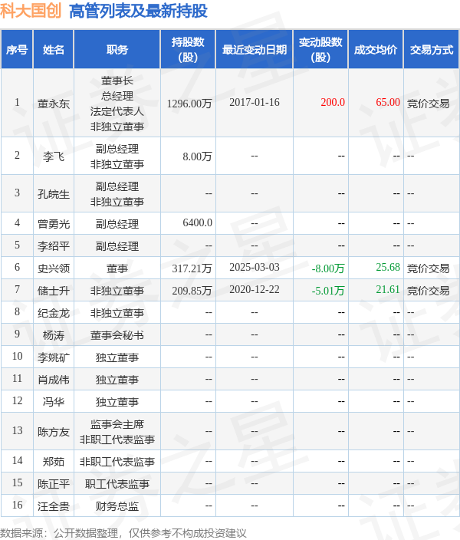The width and height of the screenshot is (460, 540).
Task: Click the 科大国创 company name in title
Action: coord(31,11)
